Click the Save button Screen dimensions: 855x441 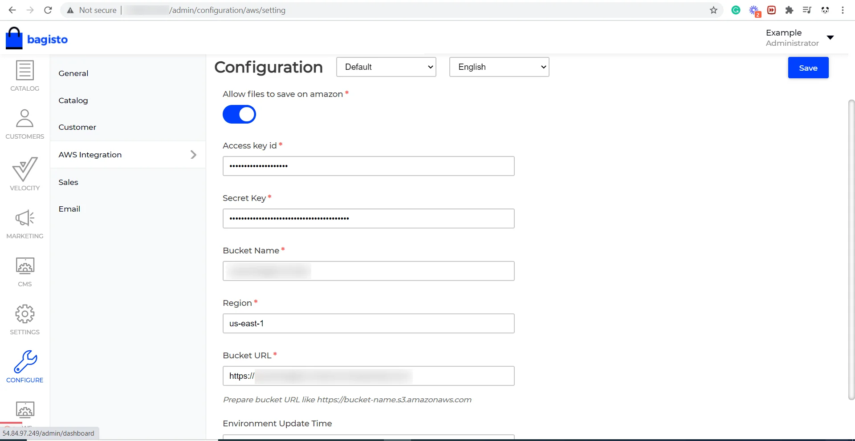tap(808, 68)
